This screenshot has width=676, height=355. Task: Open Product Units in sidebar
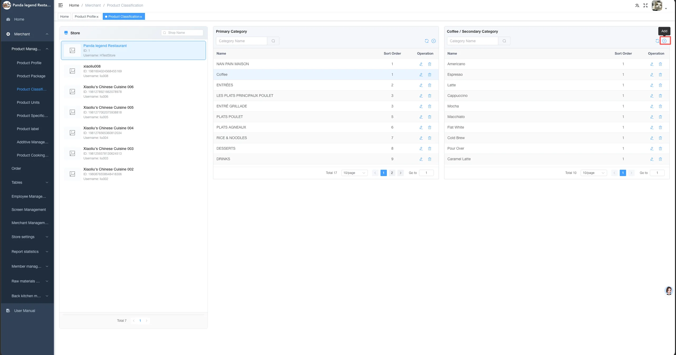[28, 102]
